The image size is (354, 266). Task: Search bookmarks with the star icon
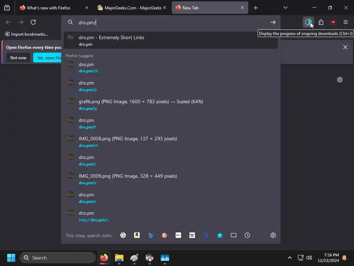[220, 235]
